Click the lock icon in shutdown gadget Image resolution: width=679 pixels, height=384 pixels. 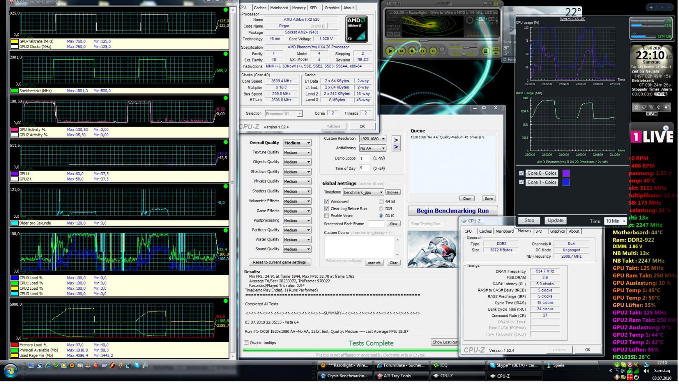(x=666, y=107)
